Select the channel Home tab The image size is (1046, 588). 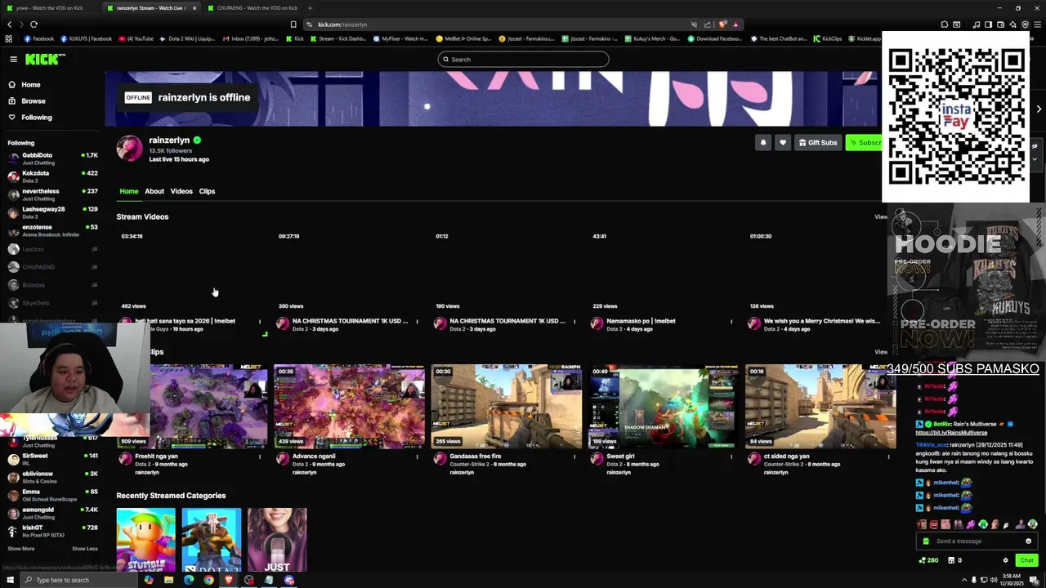point(129,191)
